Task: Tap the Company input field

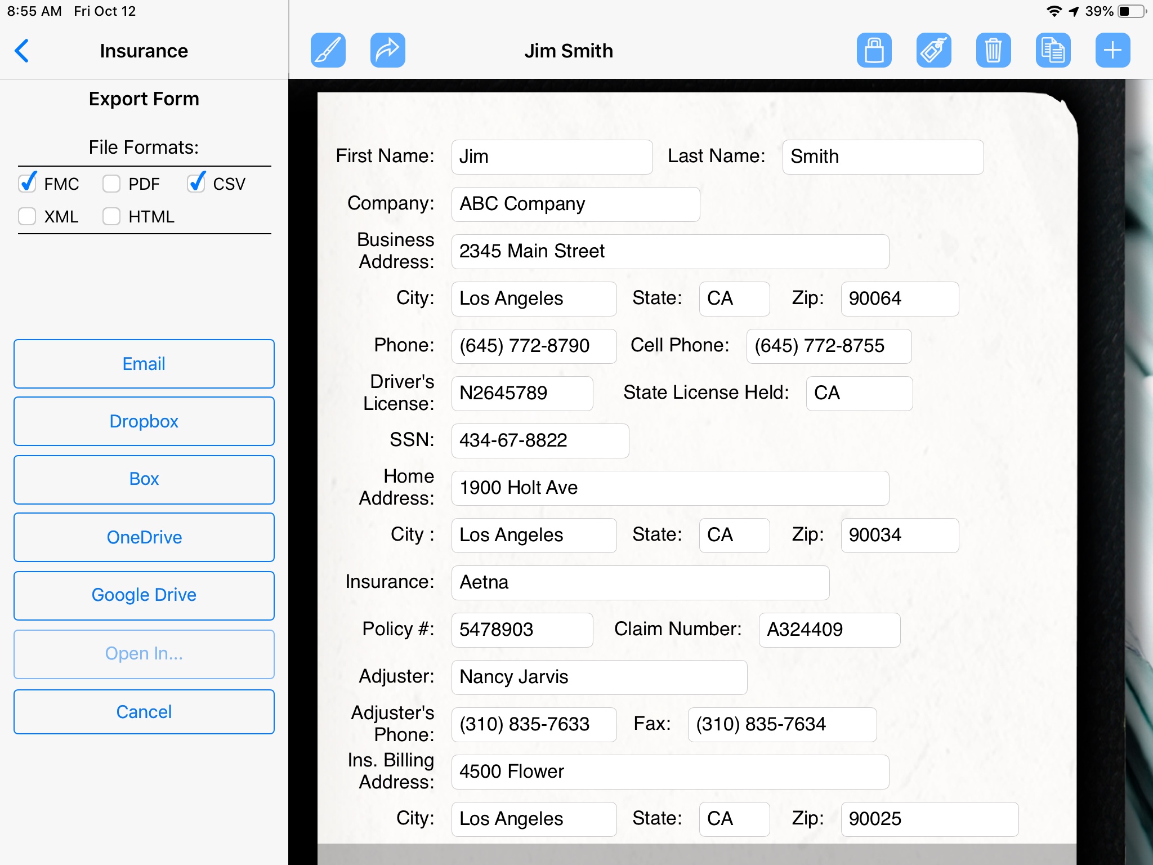Action: [x=575, y=204]
